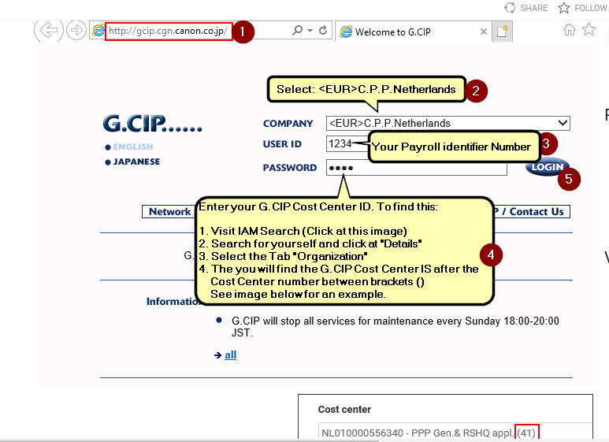The width and height of the screenshot is (609, 442).
Task: Click the PASSWORD input field
Action: (416, 168)
